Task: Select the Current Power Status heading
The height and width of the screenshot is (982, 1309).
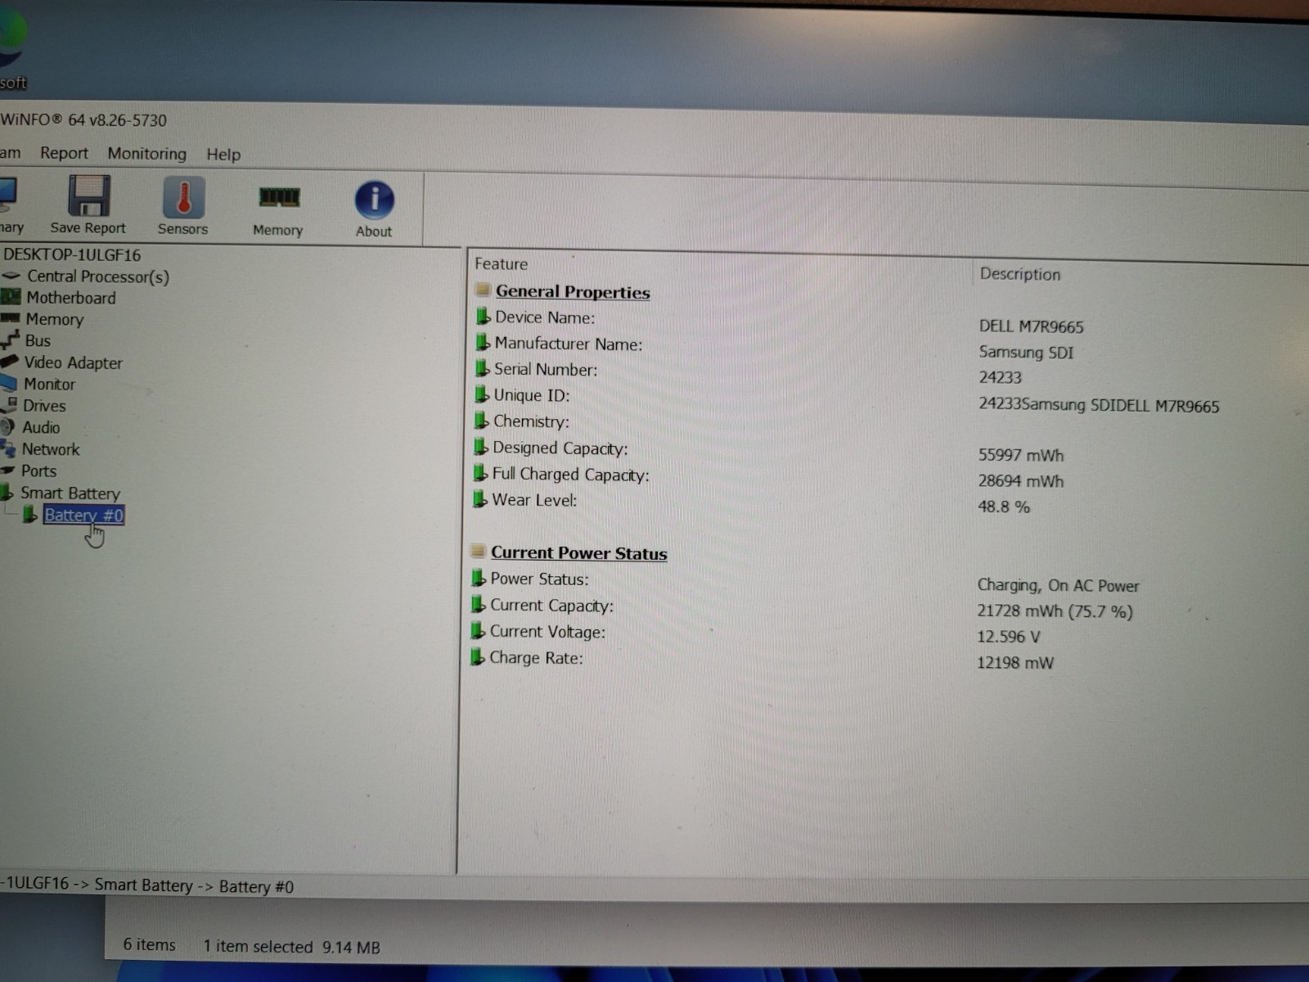Action: [579, 553]
